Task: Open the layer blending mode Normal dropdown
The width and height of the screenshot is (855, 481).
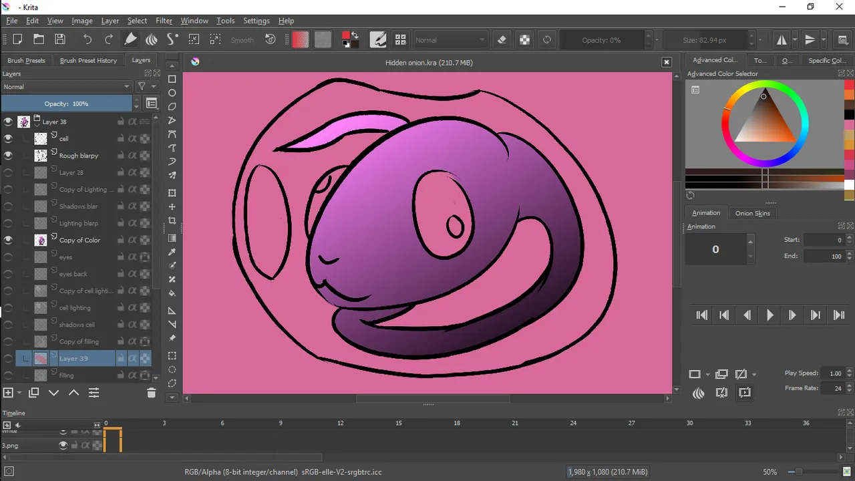Action: 66,87
